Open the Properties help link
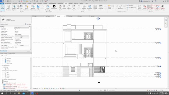This screenshot has height=95, width=169. point(4,51)
